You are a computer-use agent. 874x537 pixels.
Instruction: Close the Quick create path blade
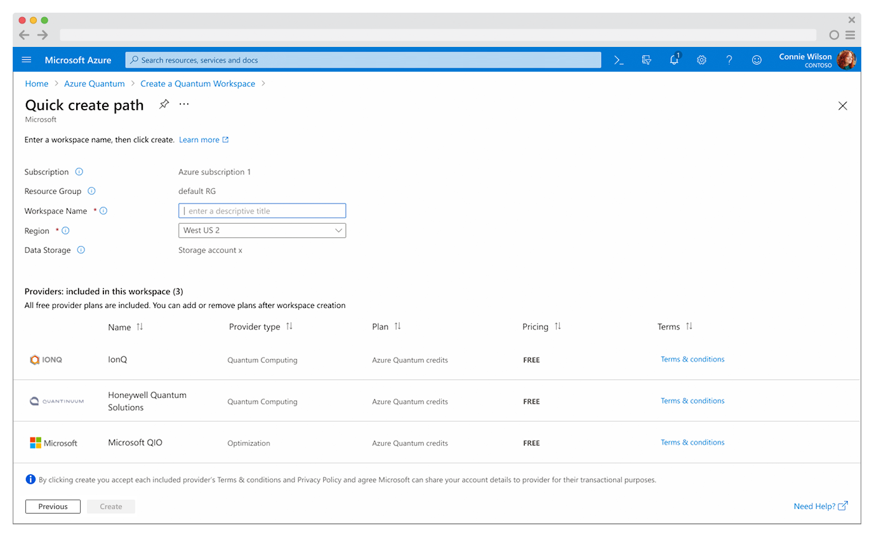click(x=843, y=106)
